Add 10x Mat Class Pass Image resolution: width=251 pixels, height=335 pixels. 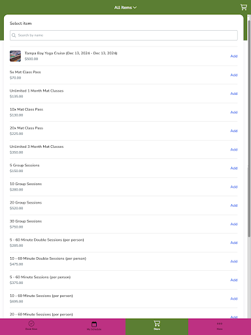(234, 112)
